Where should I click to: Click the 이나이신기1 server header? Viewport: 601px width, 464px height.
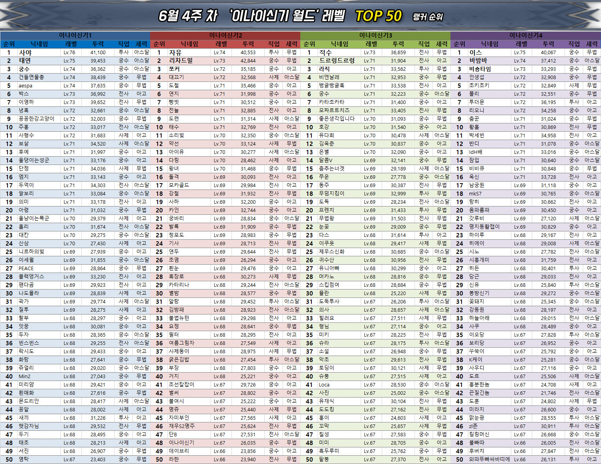pyautogui.click(x=75, y=35)
